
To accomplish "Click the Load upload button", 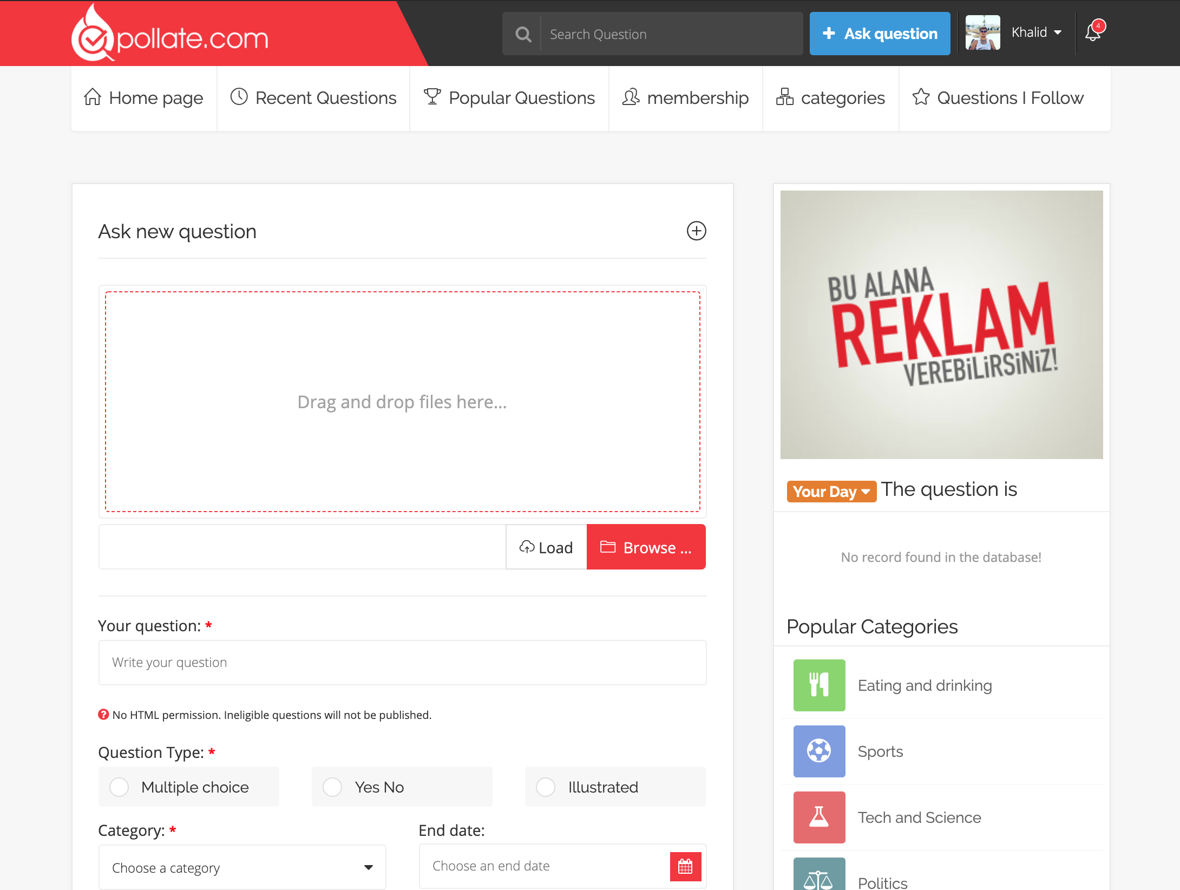I will (x=546, y=547).
